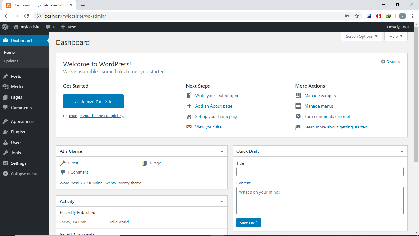This screenshot has width=419, height=236.
Task: Click the Dismiss X icon in the welcome panel
Action: click(x=383, y=61)
